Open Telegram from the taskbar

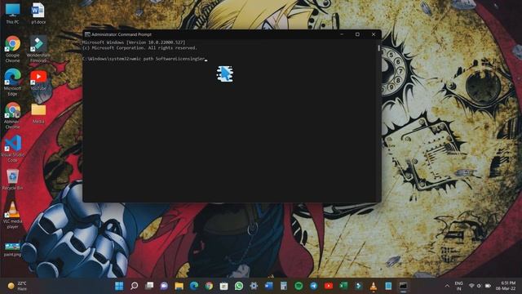coord(313,286)
